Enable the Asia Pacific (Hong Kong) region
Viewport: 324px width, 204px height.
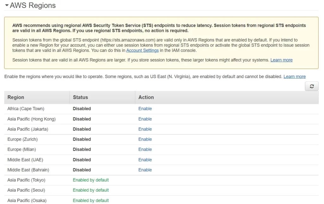tap(145, 119)
